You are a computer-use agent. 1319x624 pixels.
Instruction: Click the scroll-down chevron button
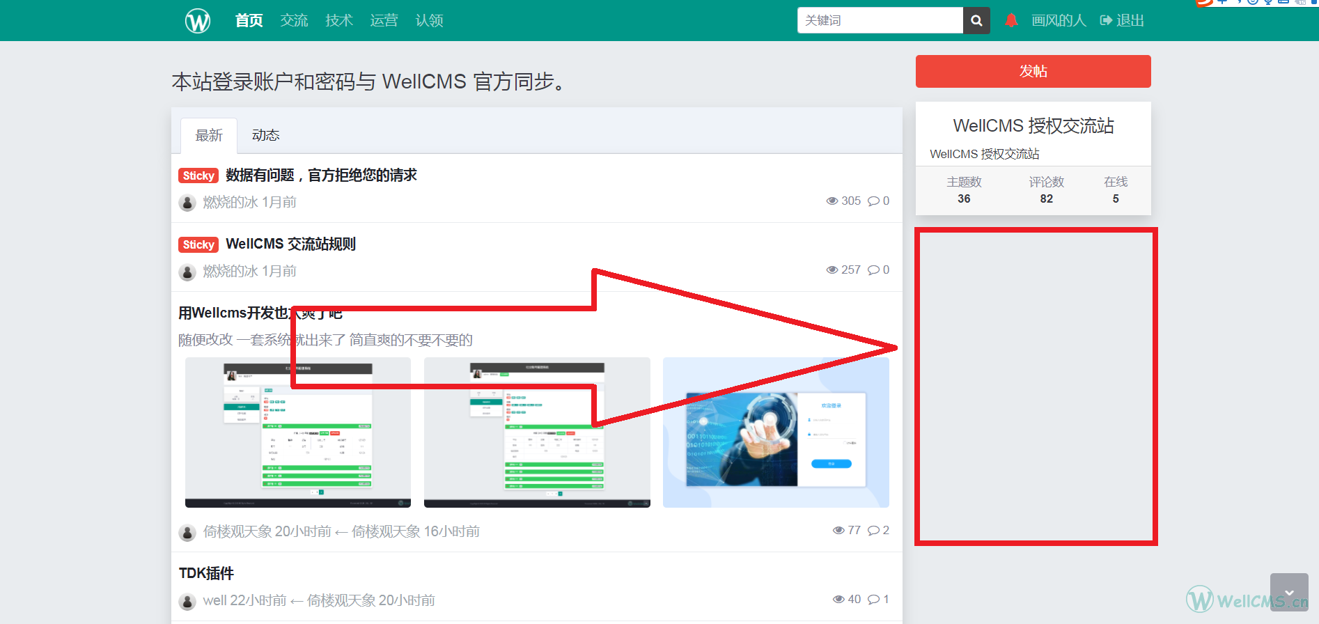pyautogui.click(x=1289, y=592)
